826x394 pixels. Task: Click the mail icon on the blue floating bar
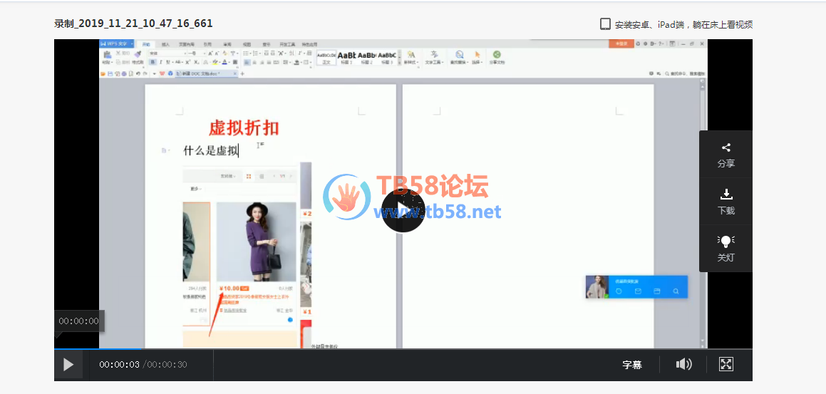pos(638,291)
